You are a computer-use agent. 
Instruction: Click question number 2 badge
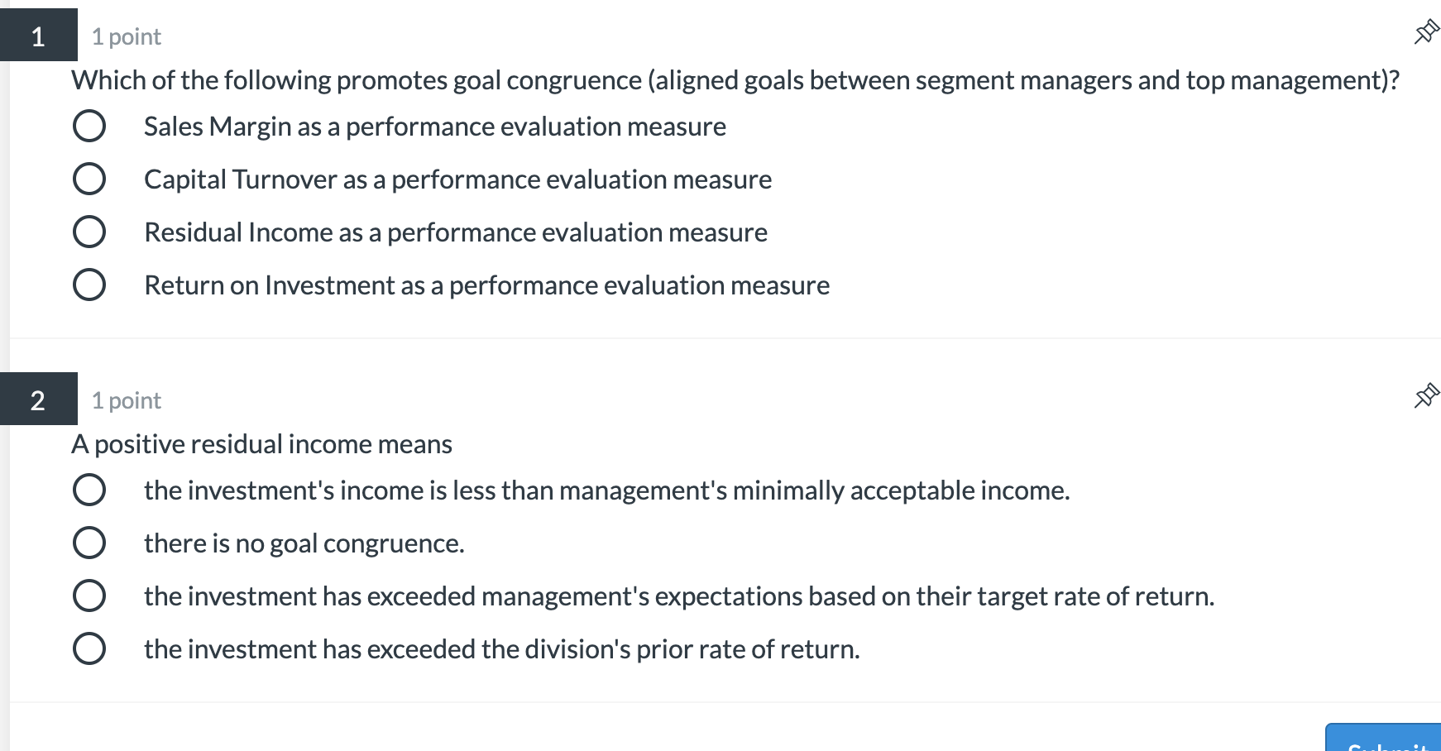[38, 400]
